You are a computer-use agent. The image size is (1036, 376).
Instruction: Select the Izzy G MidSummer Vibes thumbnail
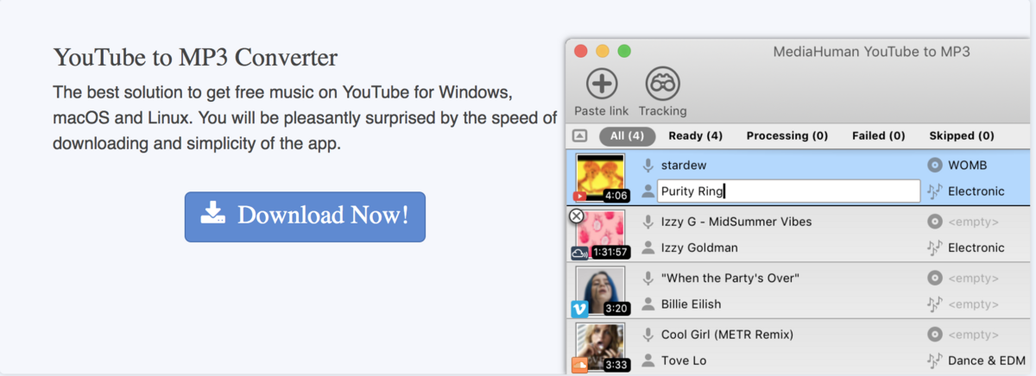(x=603, y=235)
